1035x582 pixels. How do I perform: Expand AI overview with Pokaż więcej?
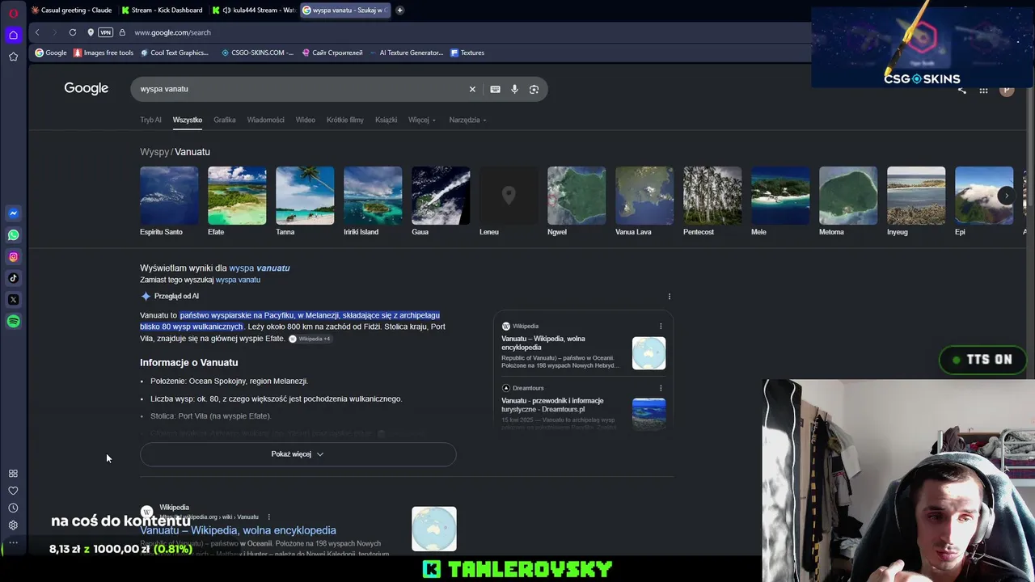point(298,454)
